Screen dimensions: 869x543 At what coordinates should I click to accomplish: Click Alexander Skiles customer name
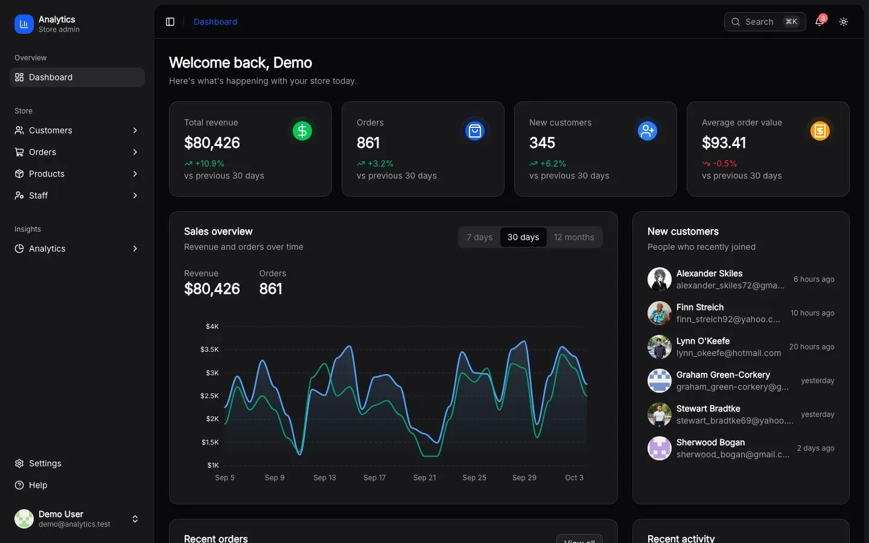(x=709, y=273)
